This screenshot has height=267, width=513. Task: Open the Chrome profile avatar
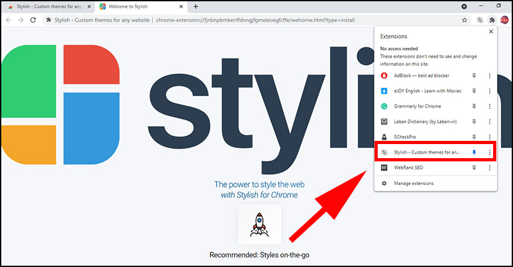point(505,20)
